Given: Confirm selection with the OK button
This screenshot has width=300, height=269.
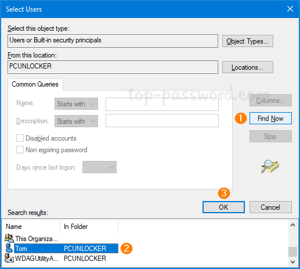Looking at the screenshot, I should 223,207.
